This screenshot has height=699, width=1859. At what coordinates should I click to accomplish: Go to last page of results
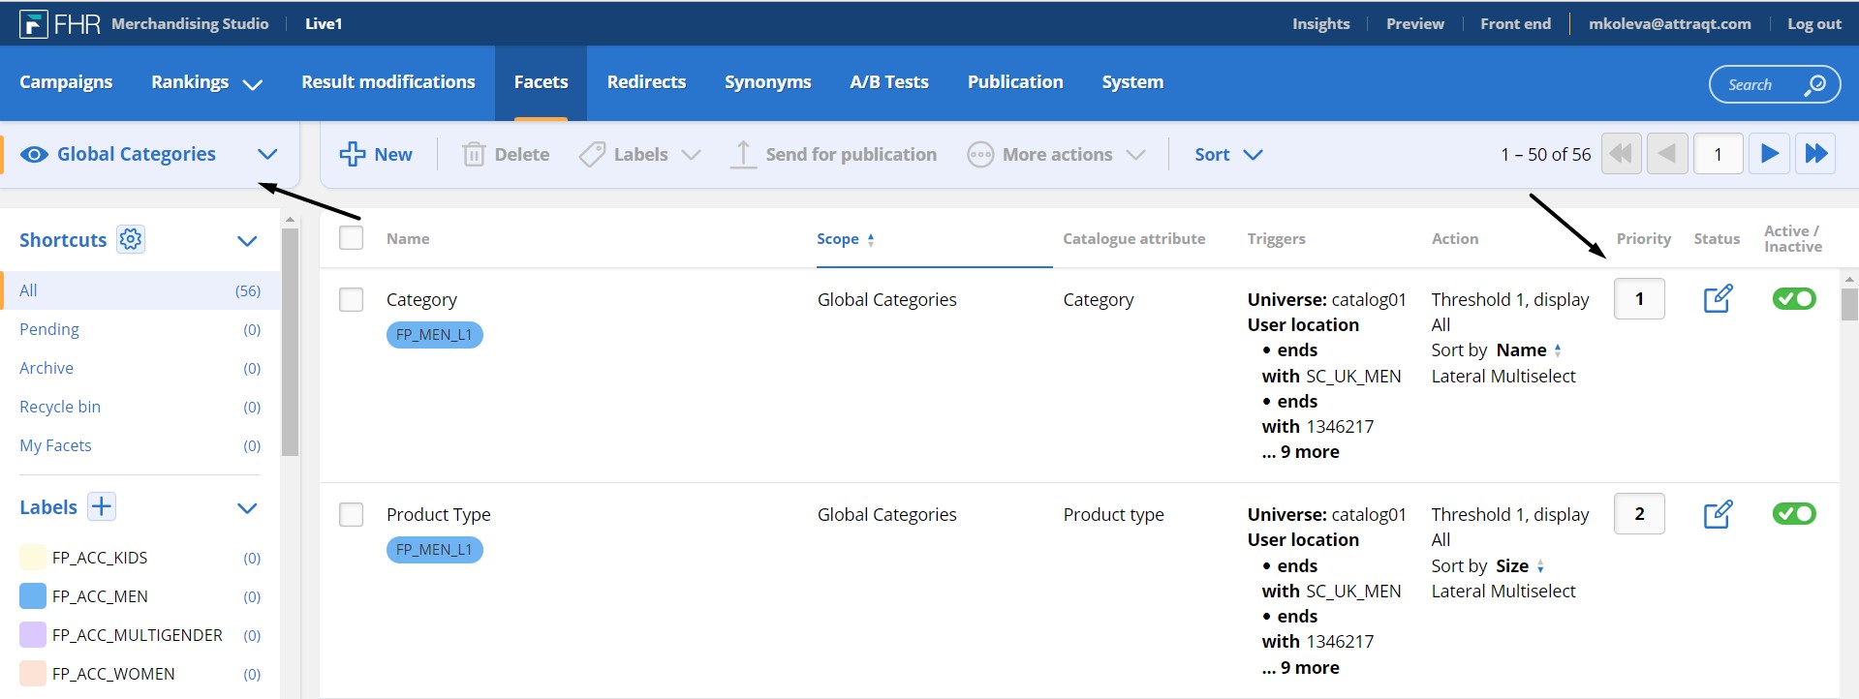1815,153
